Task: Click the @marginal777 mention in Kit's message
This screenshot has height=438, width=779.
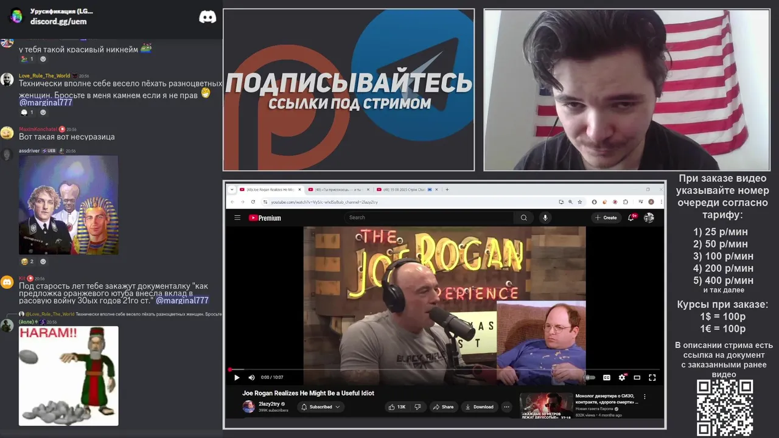Action: 182,301
